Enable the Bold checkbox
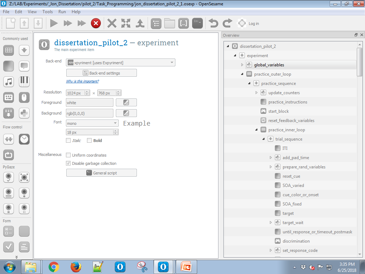The image size is (365, 274). click(x=89, y=141)
